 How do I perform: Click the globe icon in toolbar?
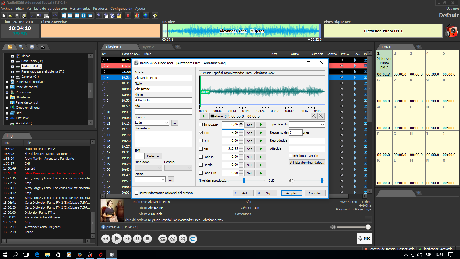point(146,16)
